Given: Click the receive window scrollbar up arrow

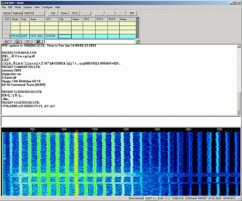Looking at the screenshot, I should click(239, 46).
